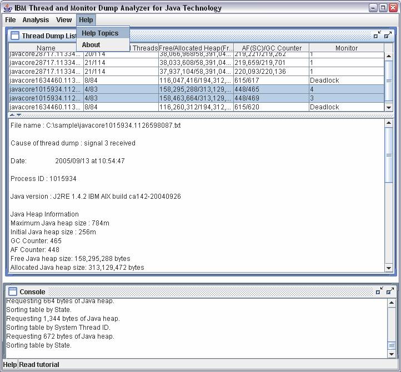Iconify the Thread Dump List panel
This screenshot has height=372, width=401.
(x=377, y=35)
